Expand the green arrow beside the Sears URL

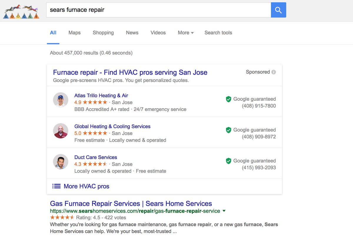coord(224,211)
